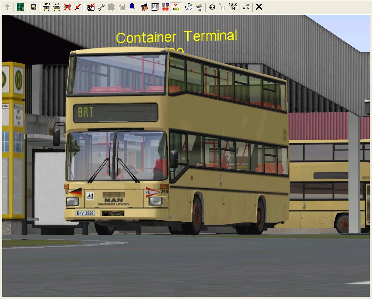
Task: Toggle the question mark arrow help icon
Action: point(176,7)
